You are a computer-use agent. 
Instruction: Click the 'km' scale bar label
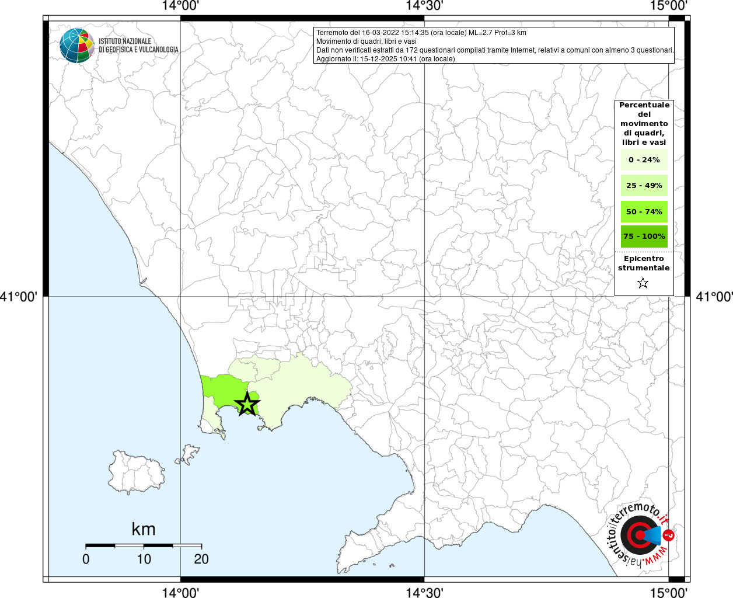pyautogui.click(x=144, y=529)
